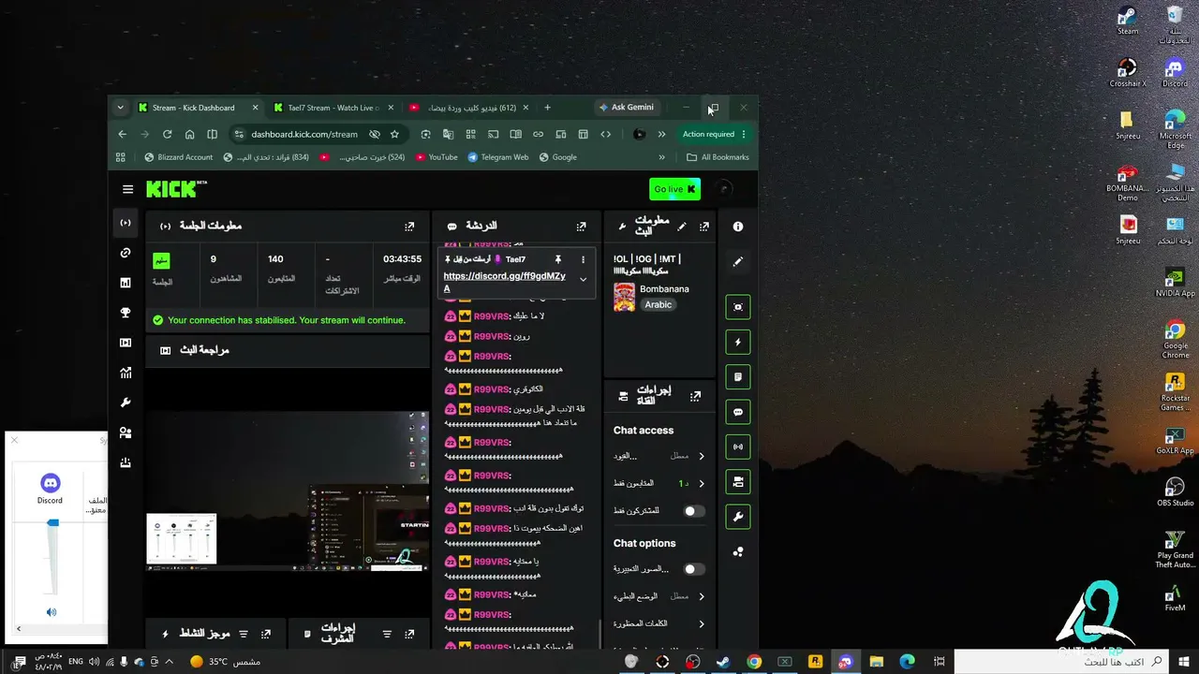Open the Kick hamburger menu

tap(127, 189)
